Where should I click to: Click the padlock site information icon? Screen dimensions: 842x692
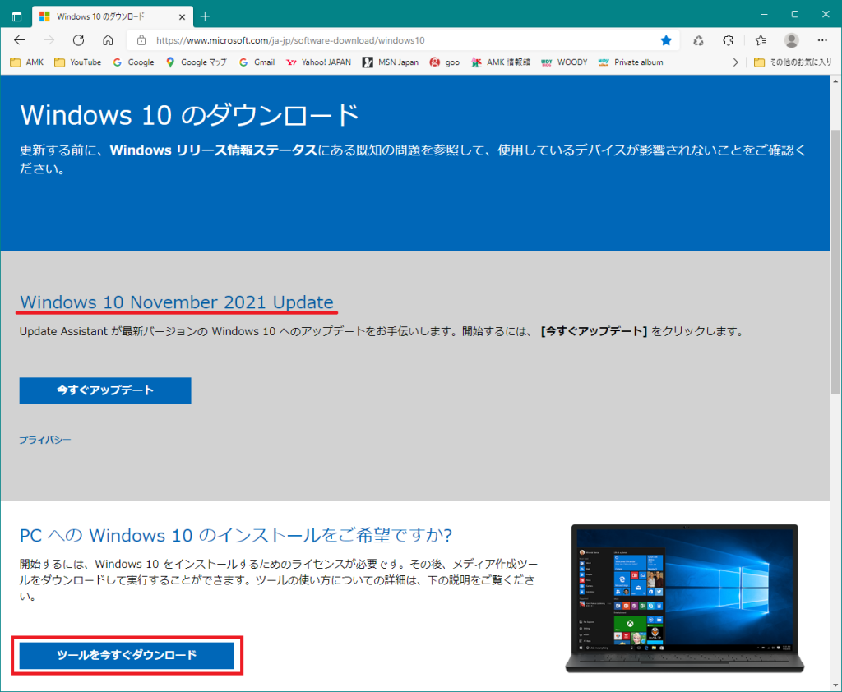point(141,40)
